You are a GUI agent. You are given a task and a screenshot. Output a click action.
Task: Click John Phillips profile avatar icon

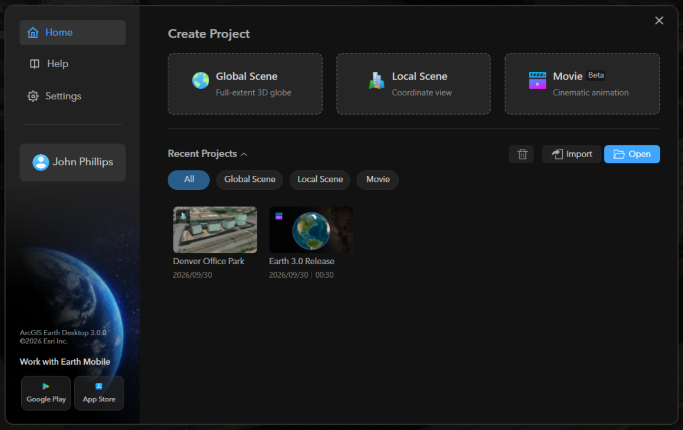pyautogui.click(x=41, y=162)
